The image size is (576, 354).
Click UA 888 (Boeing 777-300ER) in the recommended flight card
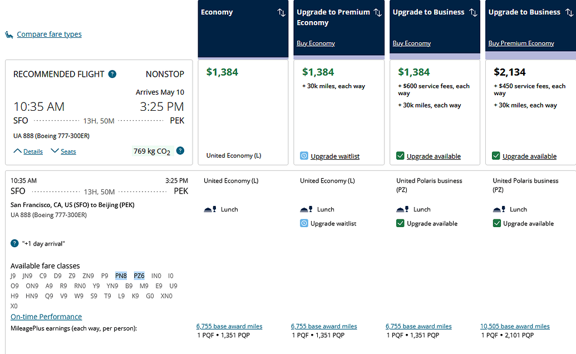[x=51, y=136]
